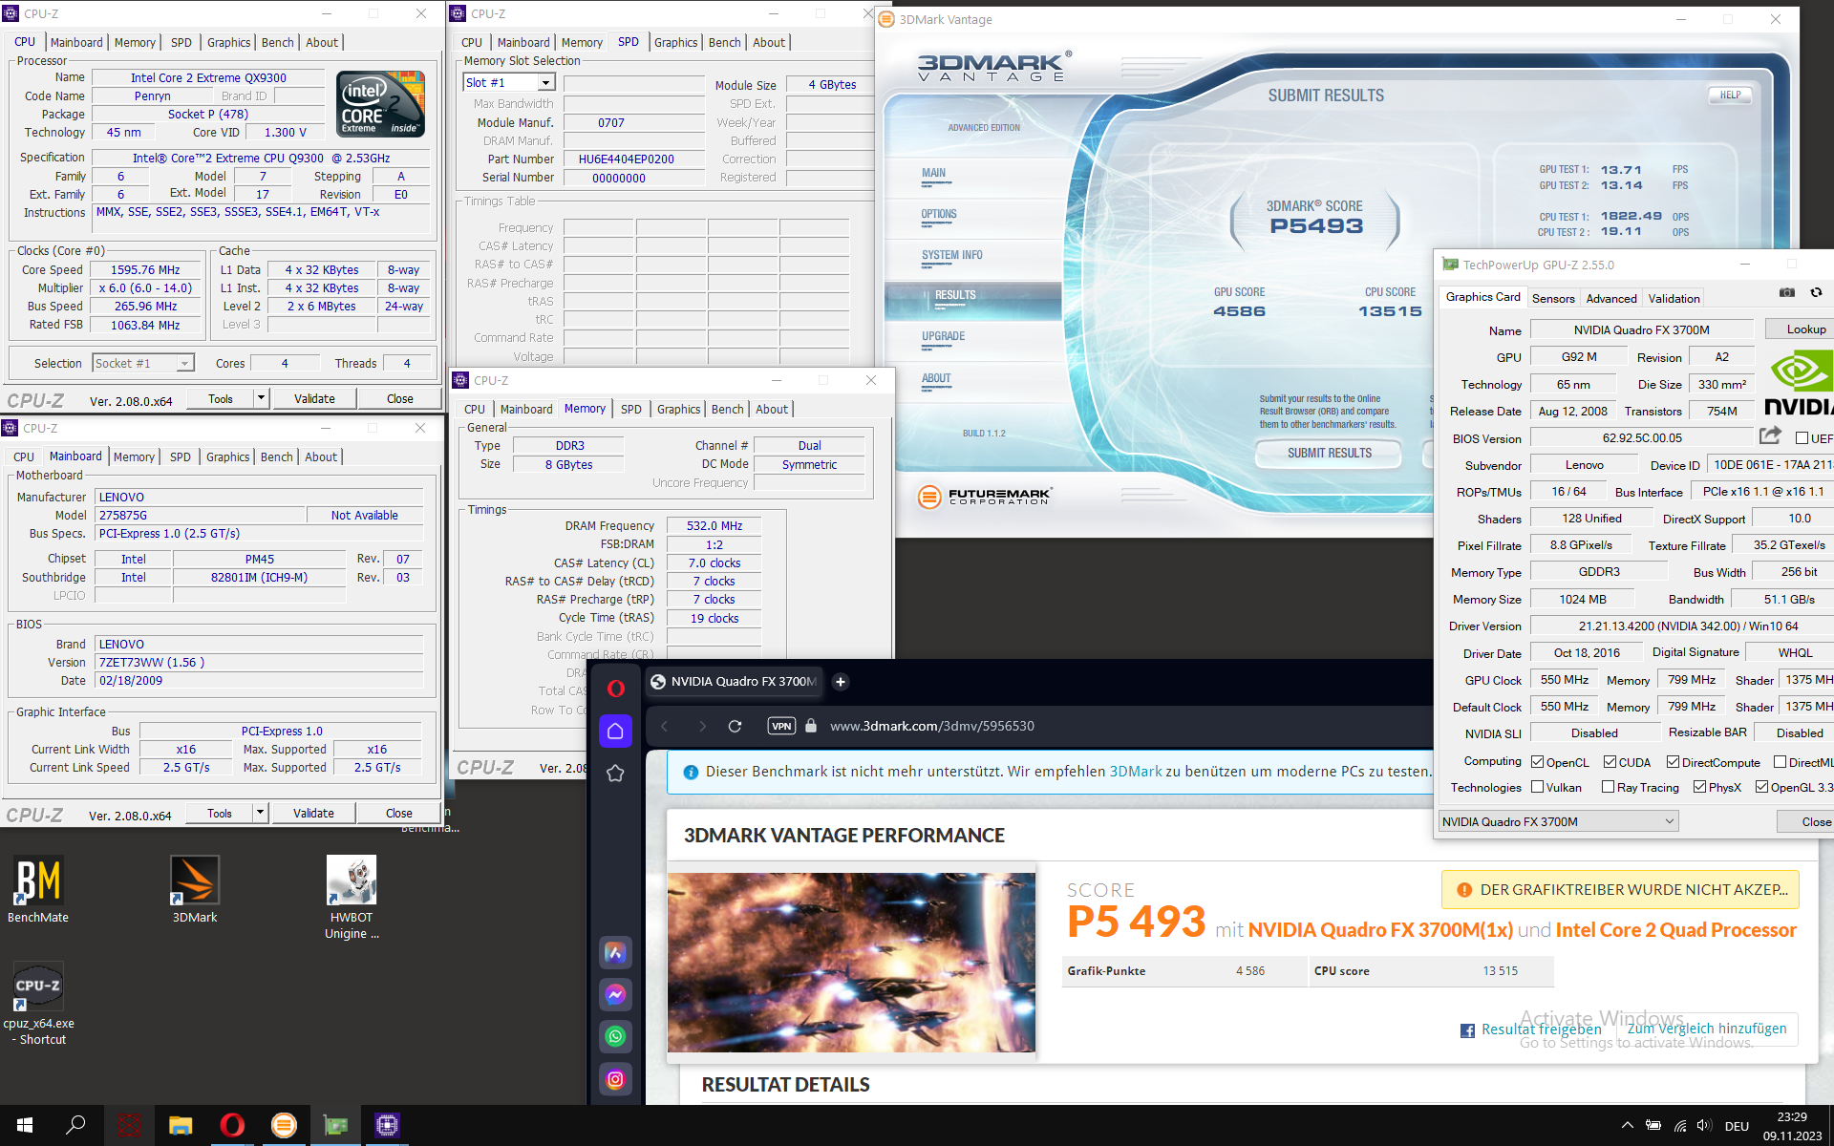
Task: Toggle OpenGL 3.3 checkbox in GPU-Z
Action: click(x=1761, y=787)
